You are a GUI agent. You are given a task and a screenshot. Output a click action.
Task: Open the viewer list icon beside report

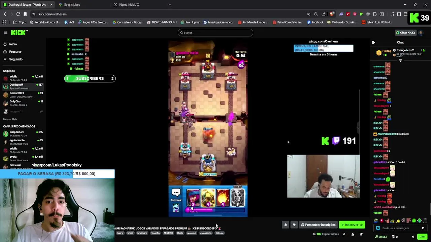point(361,234)
